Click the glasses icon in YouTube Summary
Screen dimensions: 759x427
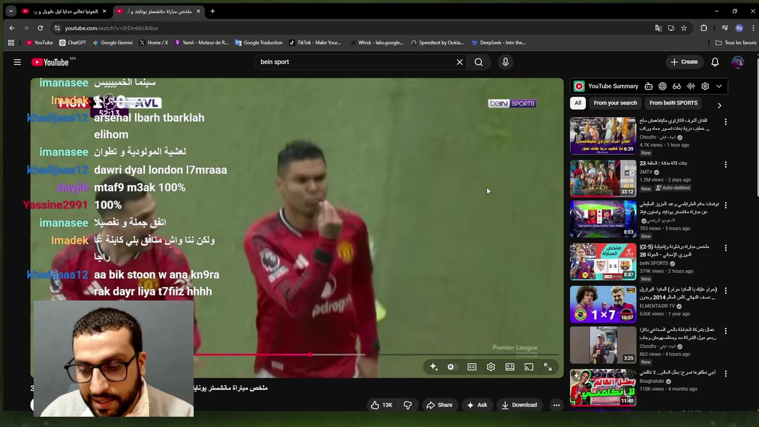677,86
